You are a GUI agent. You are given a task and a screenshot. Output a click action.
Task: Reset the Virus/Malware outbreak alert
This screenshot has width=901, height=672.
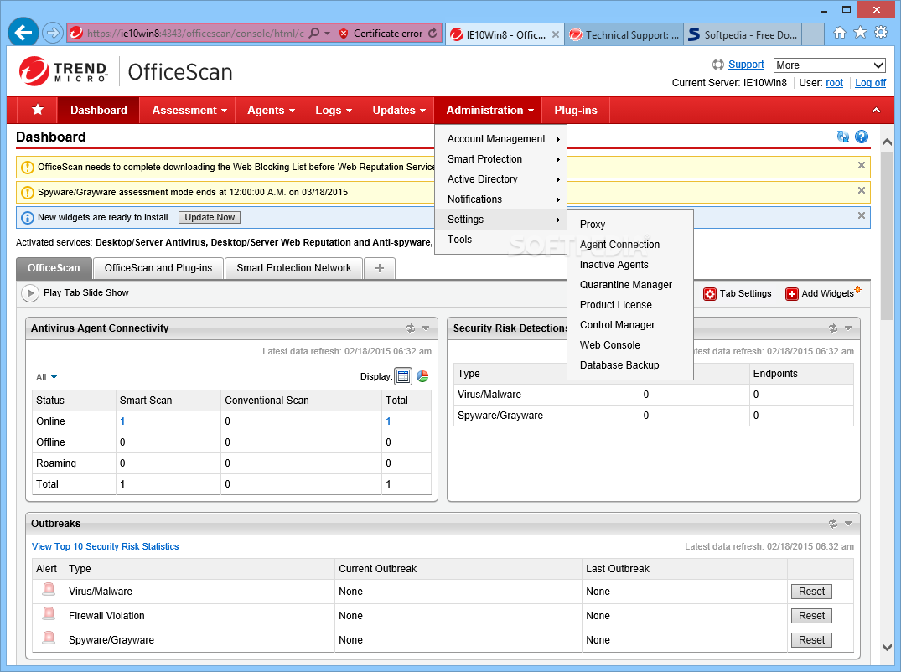[811, 592]
